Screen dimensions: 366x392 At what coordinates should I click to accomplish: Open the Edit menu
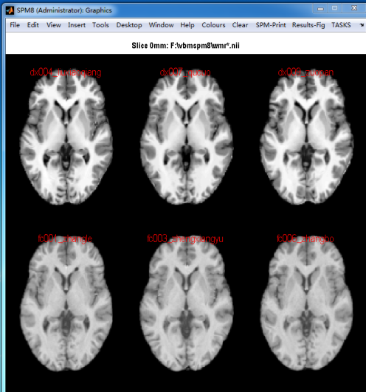point(33,25)
